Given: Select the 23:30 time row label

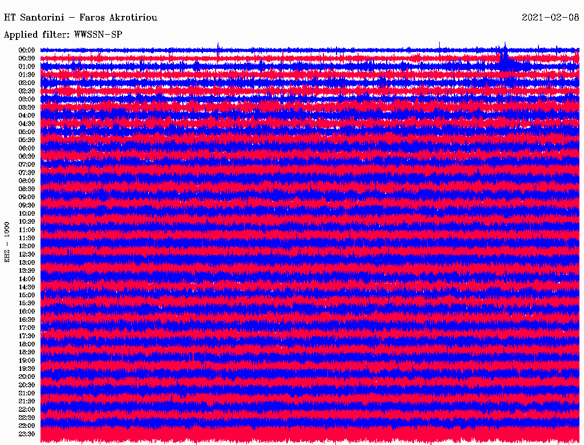Looking at the screenshot, I should (x=27, y=434).
